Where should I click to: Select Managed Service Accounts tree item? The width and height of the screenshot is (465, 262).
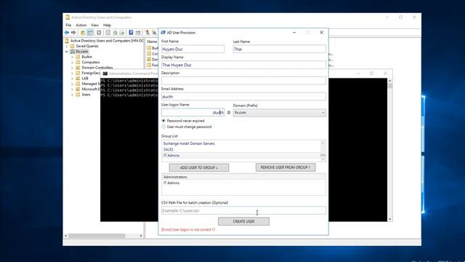90,84
